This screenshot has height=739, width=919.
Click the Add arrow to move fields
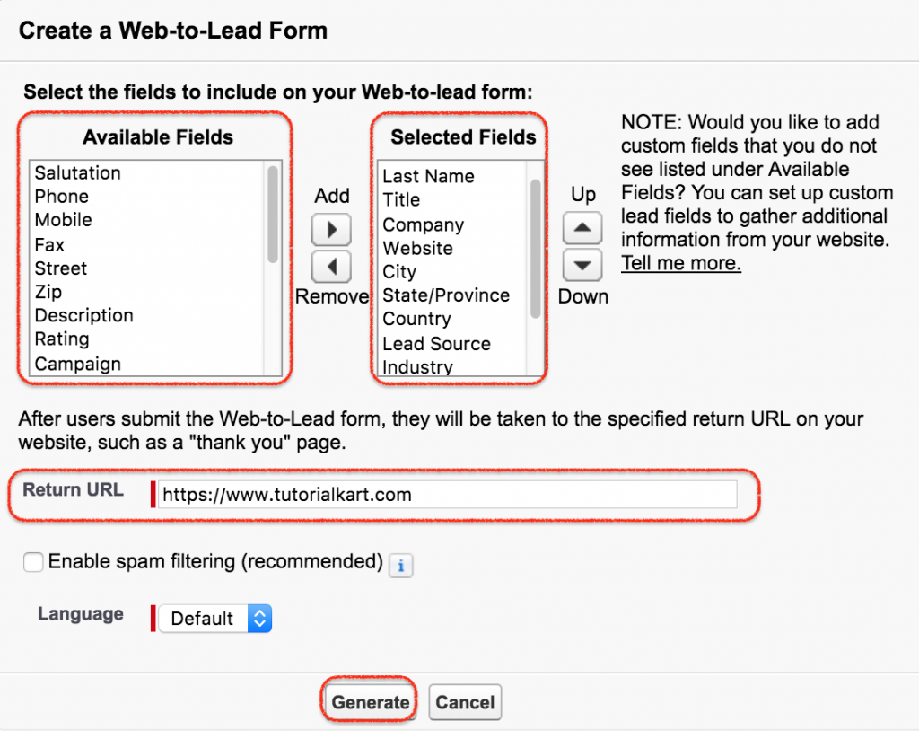click(x=331, y=230)
